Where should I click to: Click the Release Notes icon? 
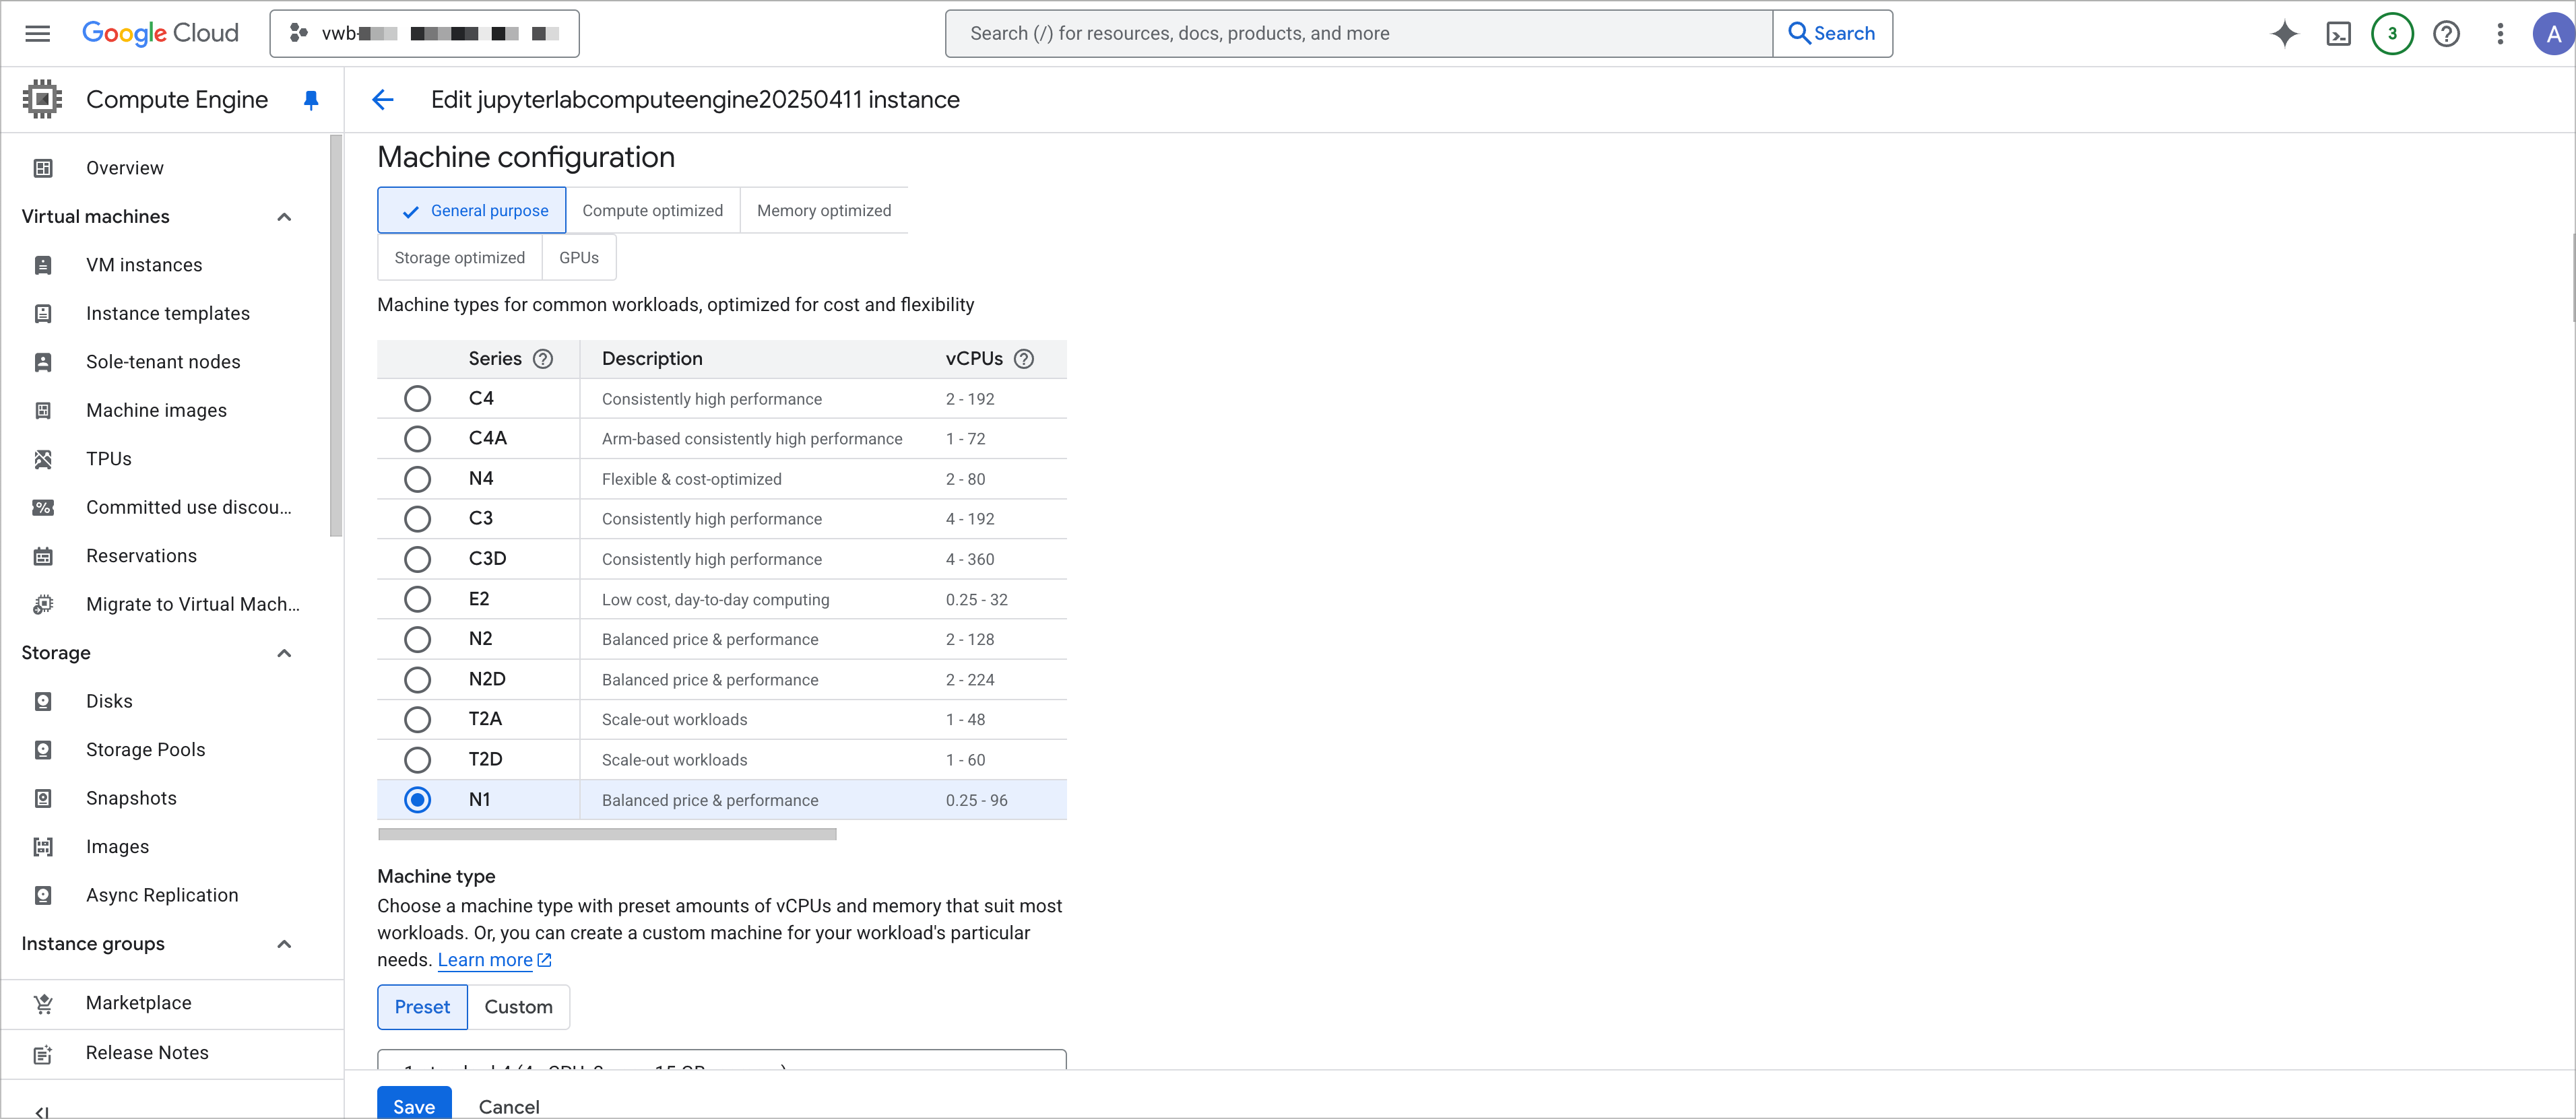click(43, 1054)
